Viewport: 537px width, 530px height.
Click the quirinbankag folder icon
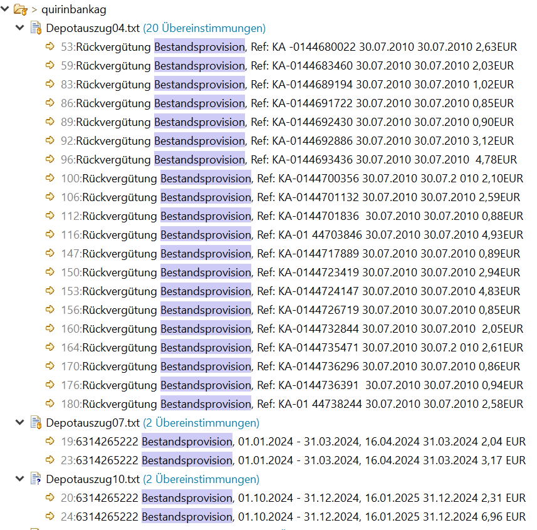(20, 9)
